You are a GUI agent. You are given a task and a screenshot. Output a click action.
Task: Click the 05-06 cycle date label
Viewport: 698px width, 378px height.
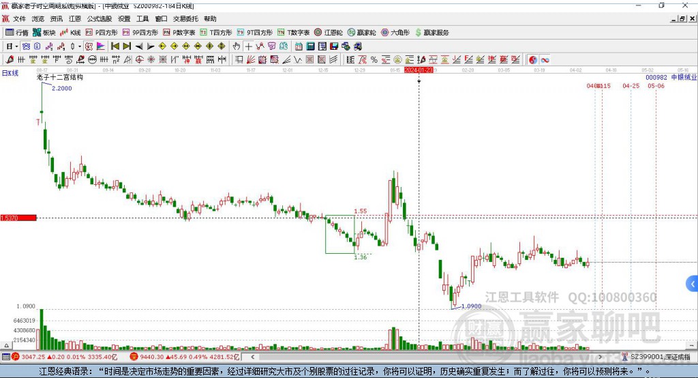[656, 85]
